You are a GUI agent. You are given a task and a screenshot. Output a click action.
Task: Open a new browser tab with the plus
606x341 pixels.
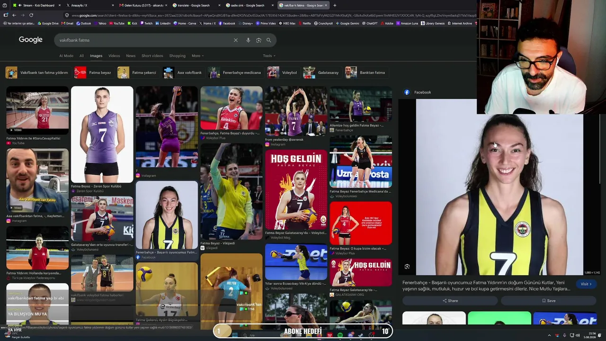(335, 5)
